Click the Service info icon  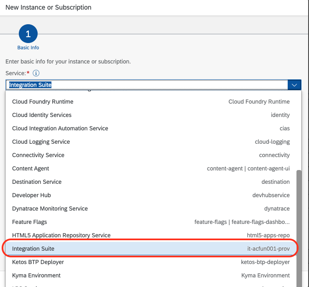pos(36,73)
